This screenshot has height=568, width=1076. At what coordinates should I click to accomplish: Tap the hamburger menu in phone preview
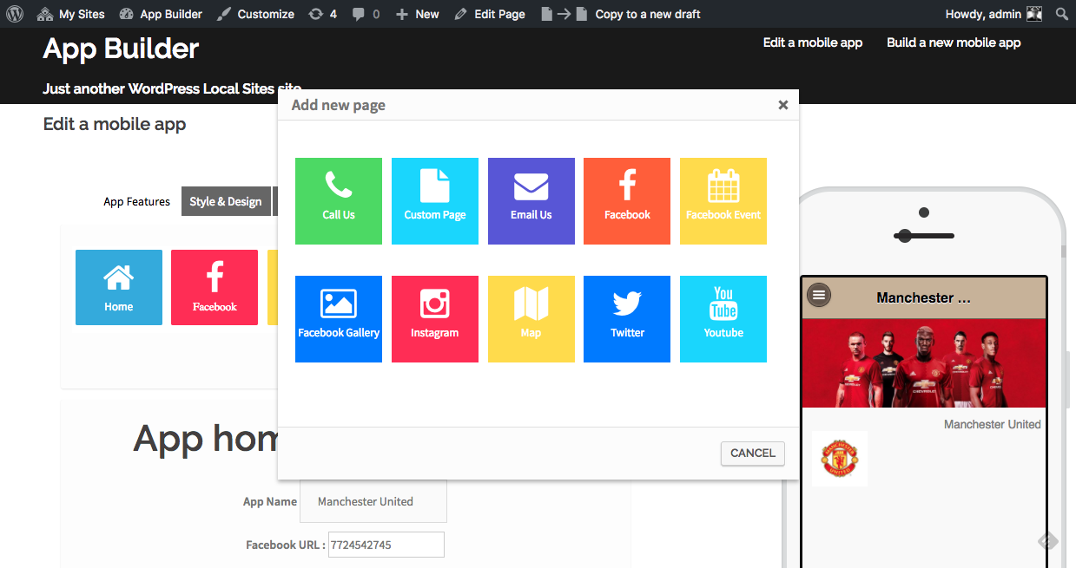pyautogui.click(x=819, y=296)
